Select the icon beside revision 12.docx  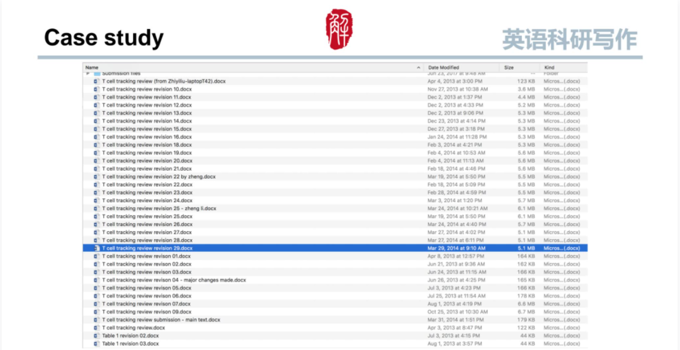97,105
